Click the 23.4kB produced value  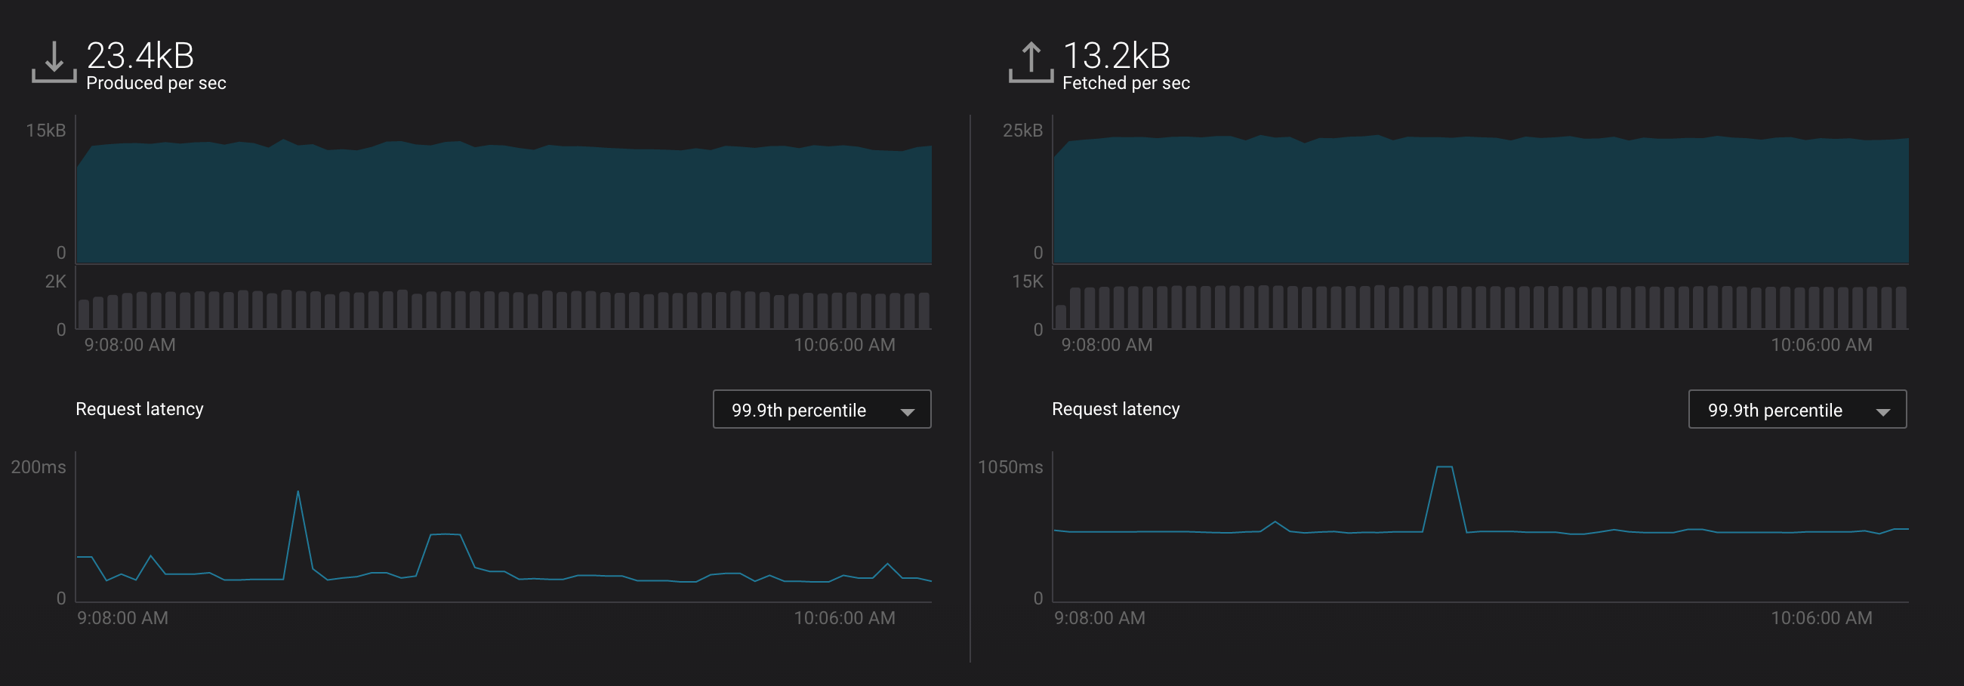(140, 56)
